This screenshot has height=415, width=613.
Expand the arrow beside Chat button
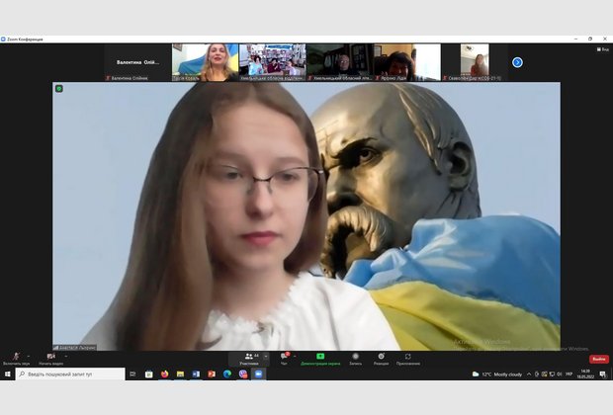(295, 356)
